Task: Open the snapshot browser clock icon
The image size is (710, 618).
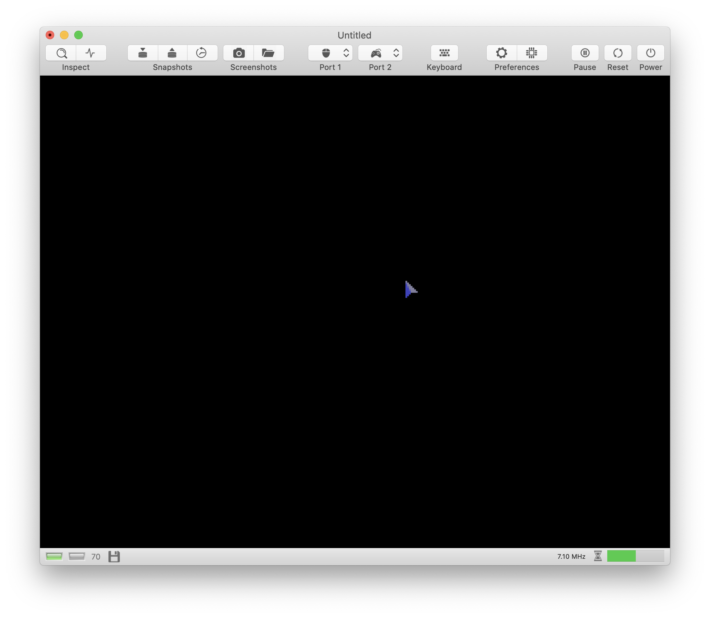Action: coord(202,53)
